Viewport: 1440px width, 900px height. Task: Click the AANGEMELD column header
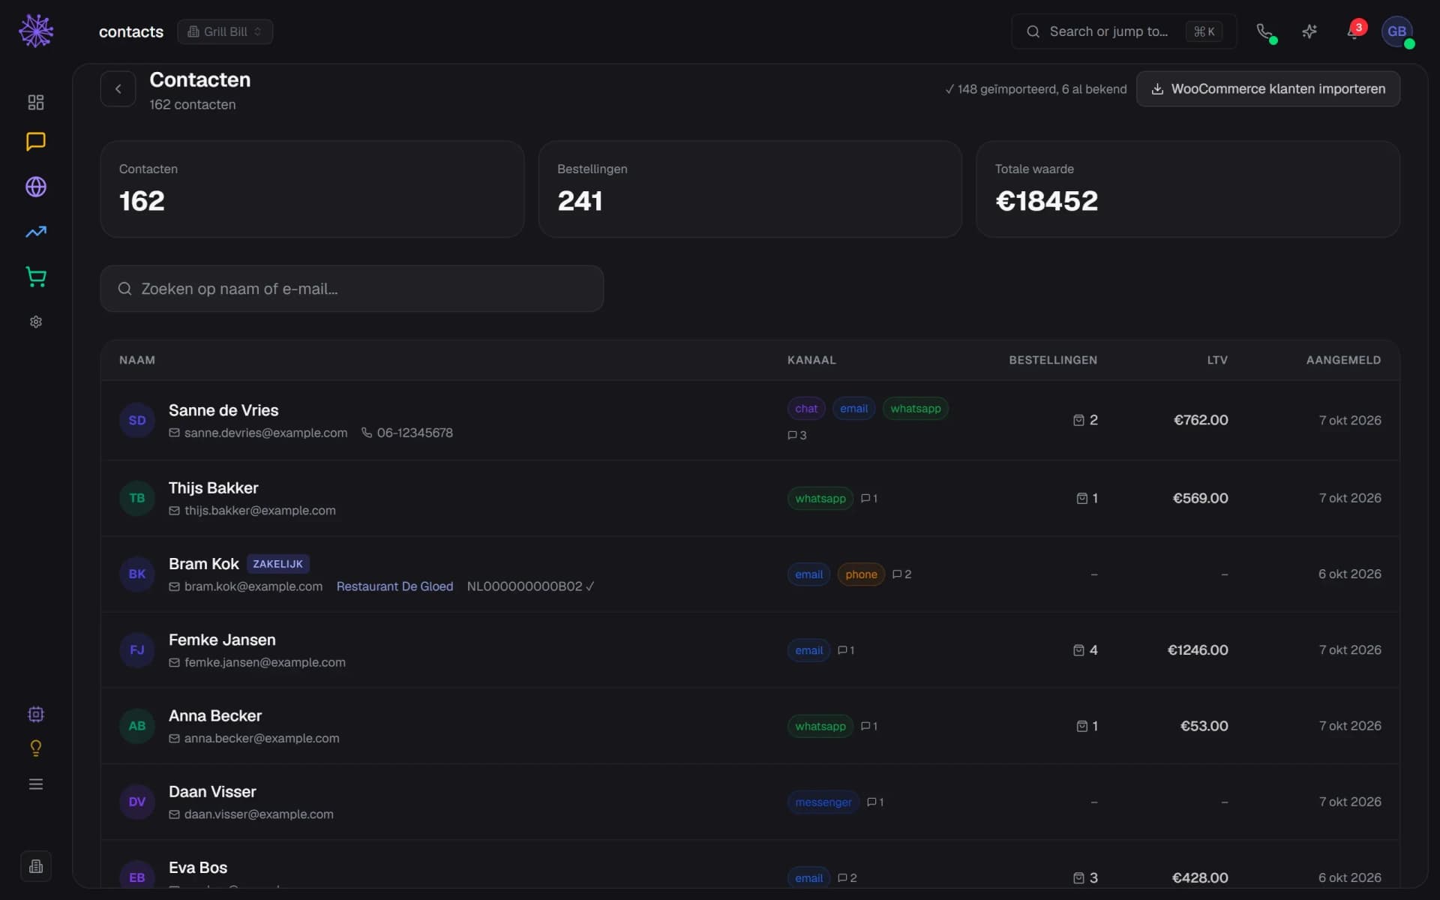point(1343,360)
